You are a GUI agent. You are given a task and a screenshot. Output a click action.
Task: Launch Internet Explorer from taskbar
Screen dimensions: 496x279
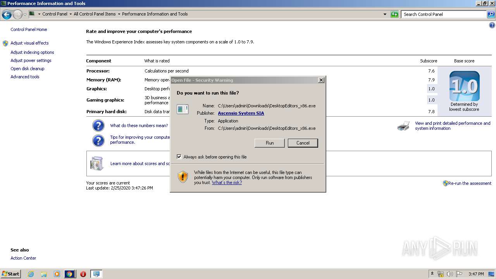31,274
